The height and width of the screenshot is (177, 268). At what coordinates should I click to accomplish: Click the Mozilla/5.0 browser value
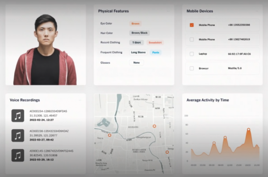234,68
